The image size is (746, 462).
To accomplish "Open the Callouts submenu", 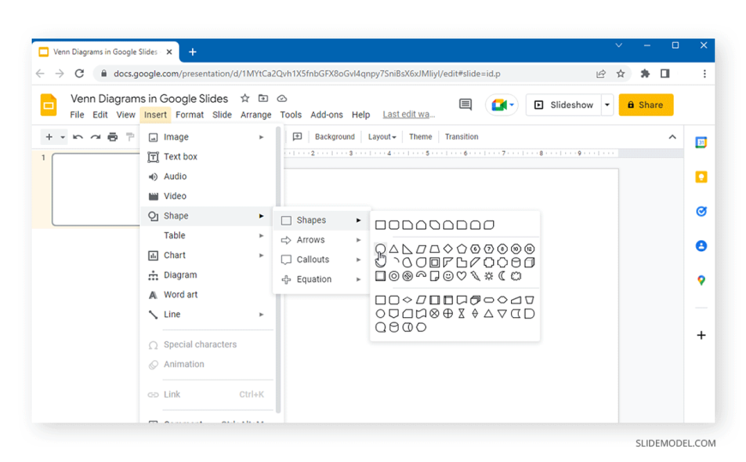I will [322, 260].
